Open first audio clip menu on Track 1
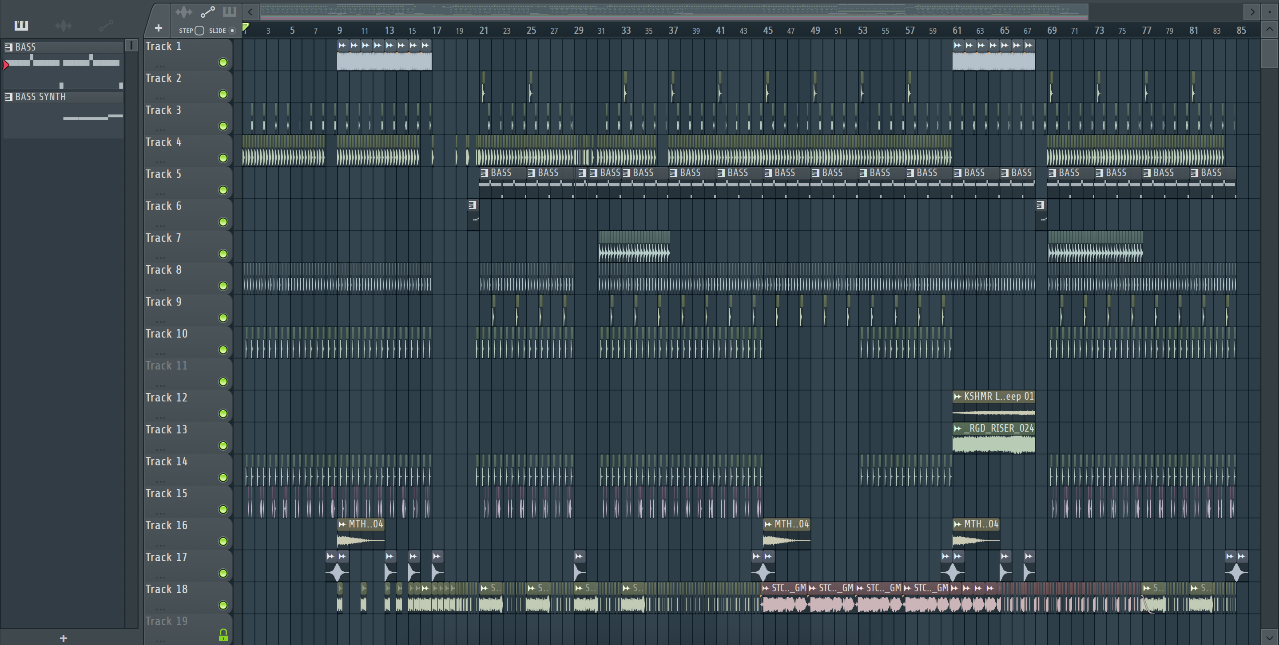 point(342,45)
